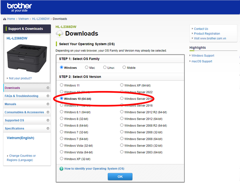This screenshot has height=183, width=240.
Task: Click the arrow icon beside Specifications
Action: [48, 128]
